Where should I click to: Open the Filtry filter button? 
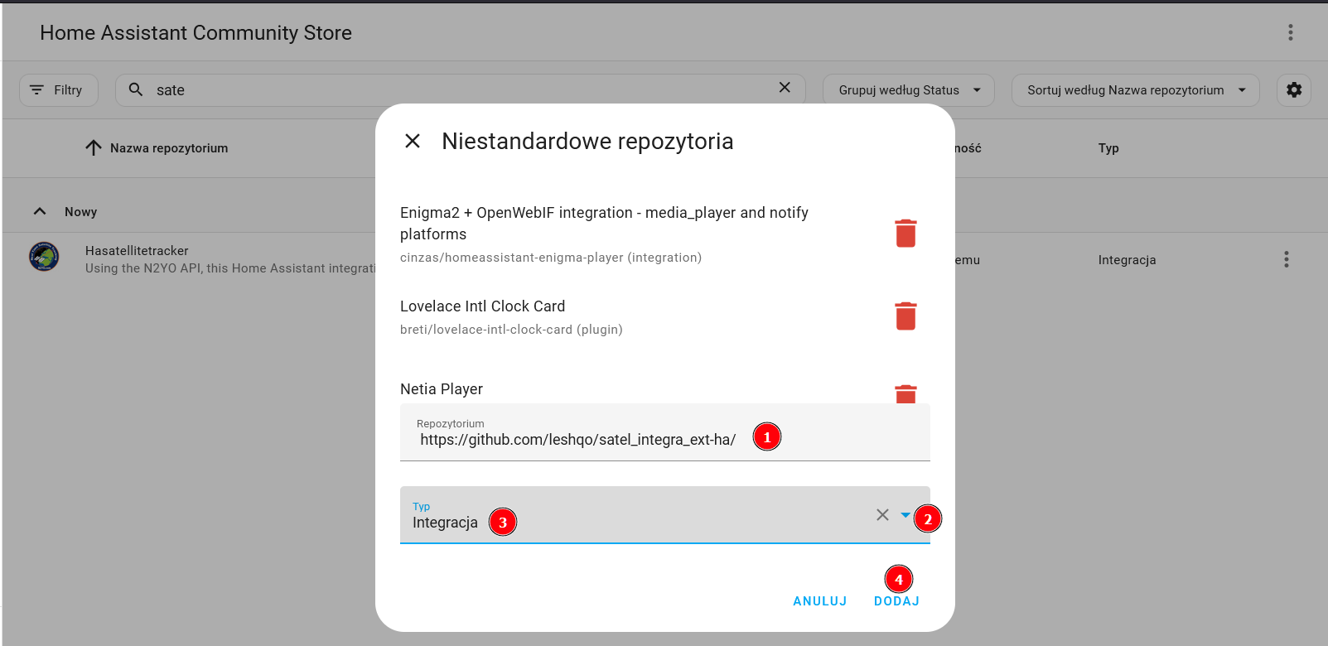click(x=59, y=90)
